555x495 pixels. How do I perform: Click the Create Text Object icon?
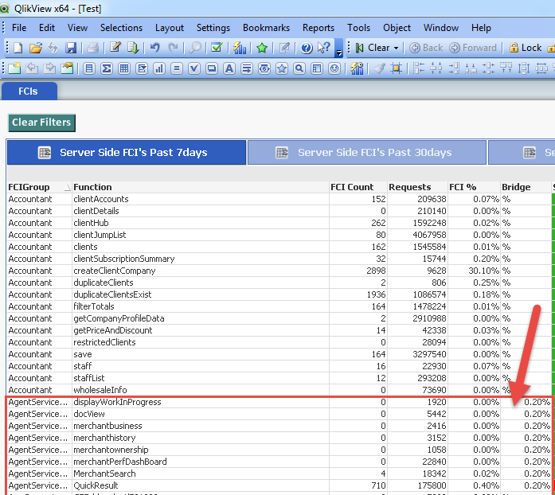(x=229, y=68)
